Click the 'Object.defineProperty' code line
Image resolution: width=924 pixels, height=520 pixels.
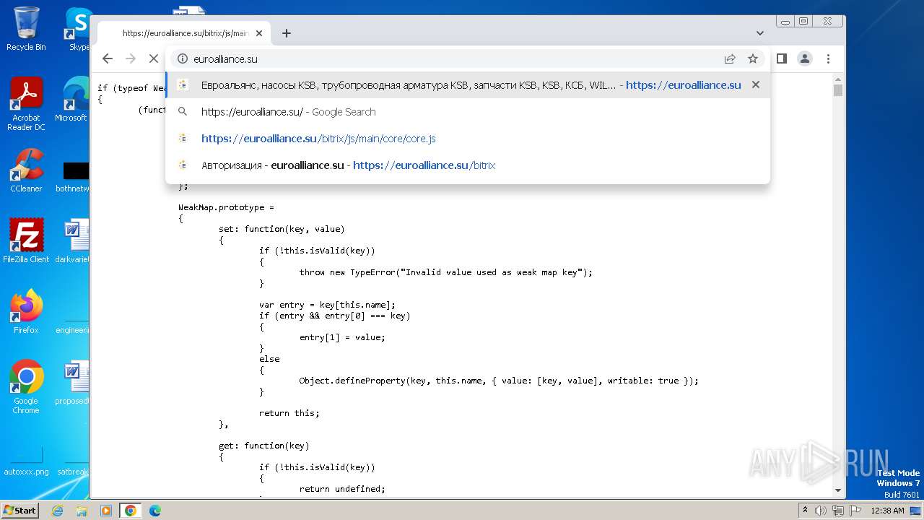[x=499, y=381]
